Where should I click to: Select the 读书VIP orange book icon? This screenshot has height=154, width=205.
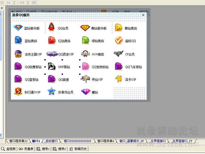[119, 79]
